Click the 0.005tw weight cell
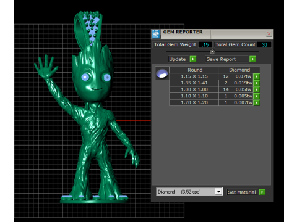This screenshot has height=222, width=297. click(x=243, y=96)
